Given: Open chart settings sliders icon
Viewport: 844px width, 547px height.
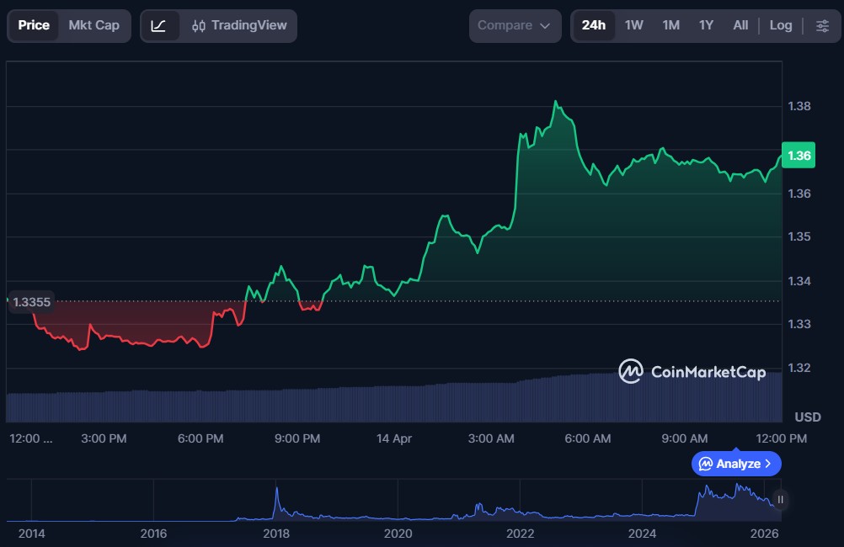Looking at the screenshot, I should [822, 25].
